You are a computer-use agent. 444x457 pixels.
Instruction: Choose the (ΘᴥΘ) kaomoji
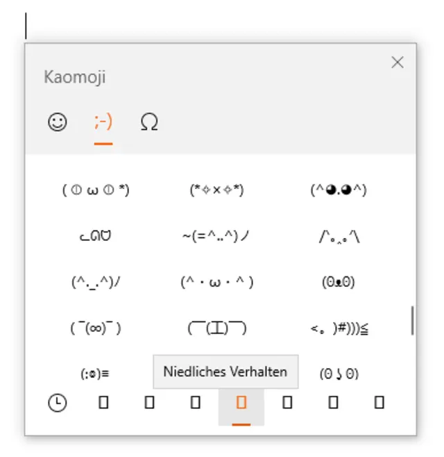click(339, 282)
